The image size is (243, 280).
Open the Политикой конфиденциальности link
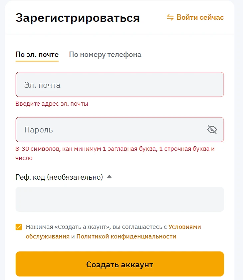(x=126, y=237)
